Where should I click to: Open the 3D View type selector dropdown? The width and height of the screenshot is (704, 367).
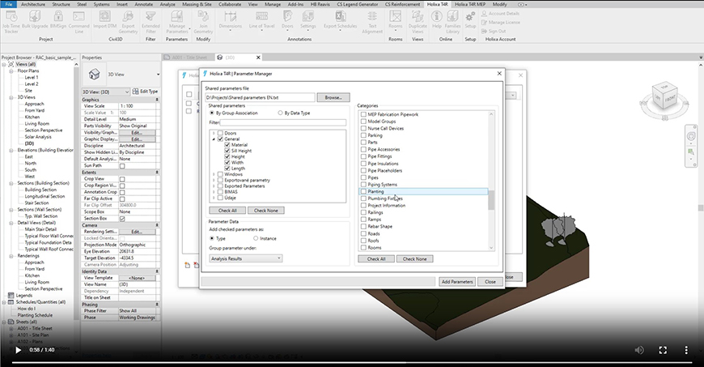pyautogui.click(x=158, y=75)
